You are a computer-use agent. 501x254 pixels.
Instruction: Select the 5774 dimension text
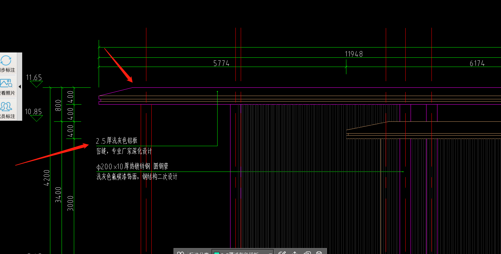tap(222, 63)
